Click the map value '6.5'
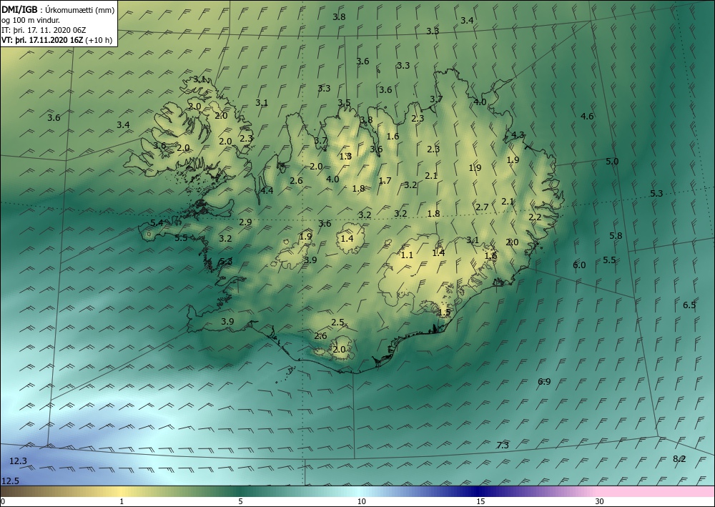The width and height of the screenshot is (715, 507). 689,305
